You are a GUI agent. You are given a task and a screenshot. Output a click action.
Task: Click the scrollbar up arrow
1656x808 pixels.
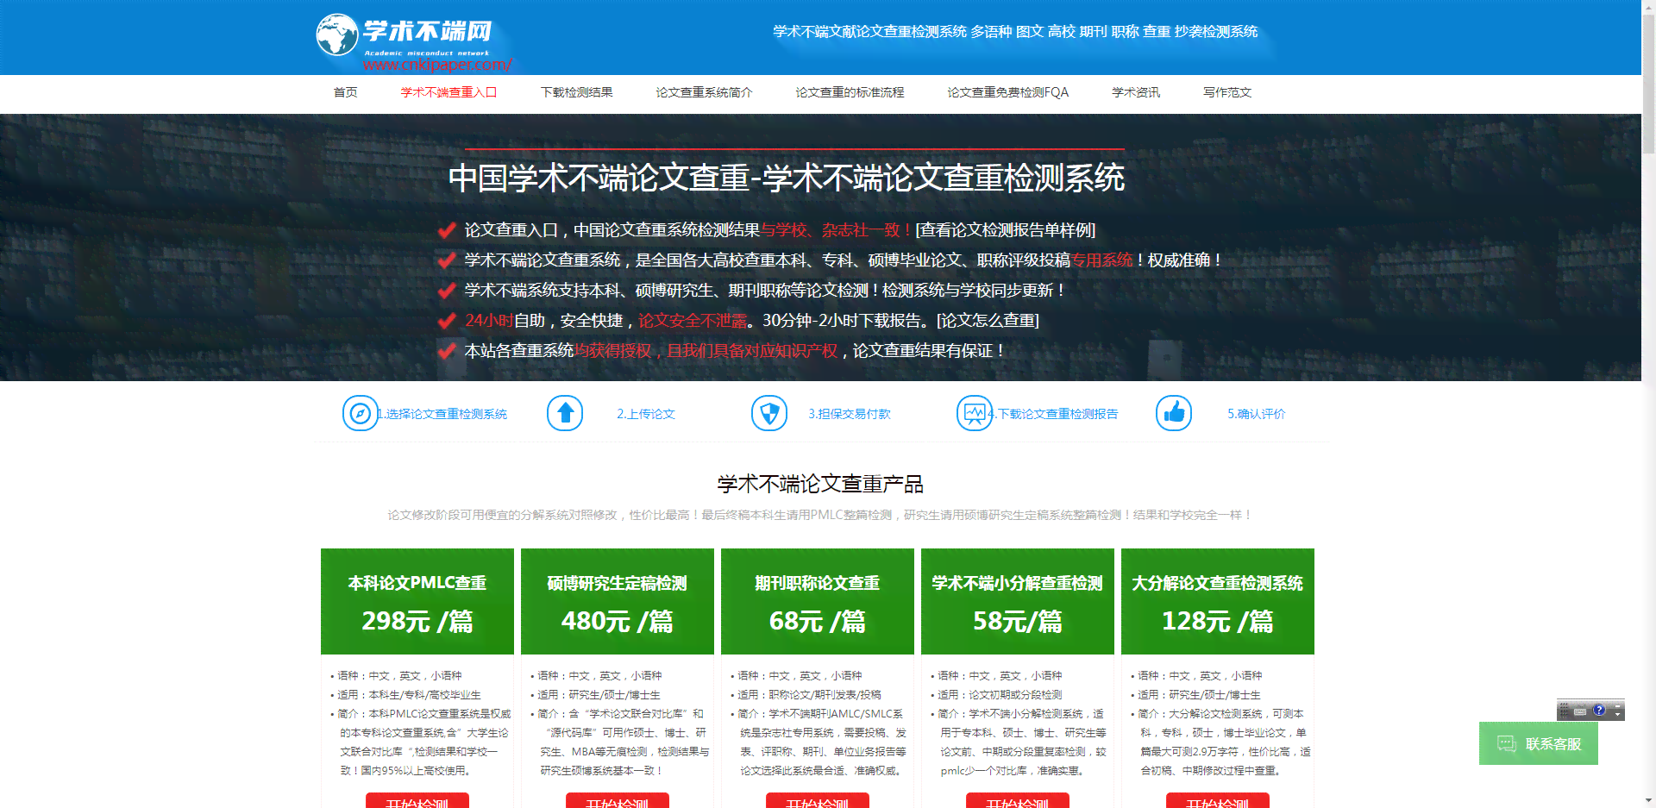[x=1648, y=6]
